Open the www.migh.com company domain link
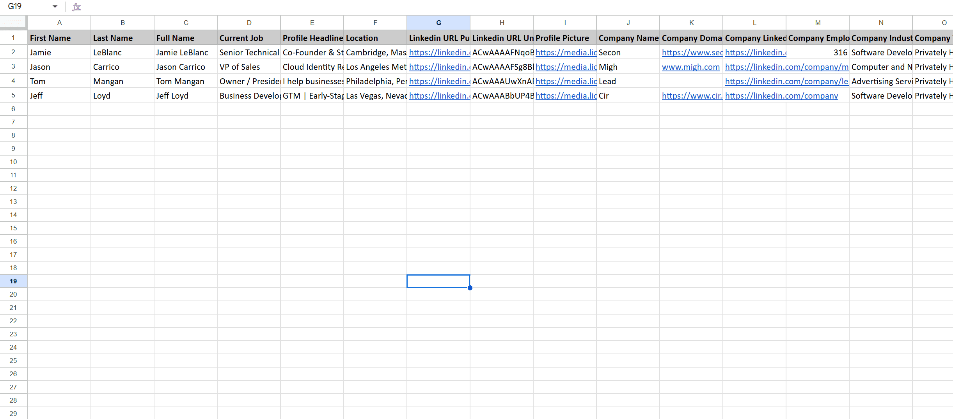Screen dimensions: 953x419 tap(690, 67)
